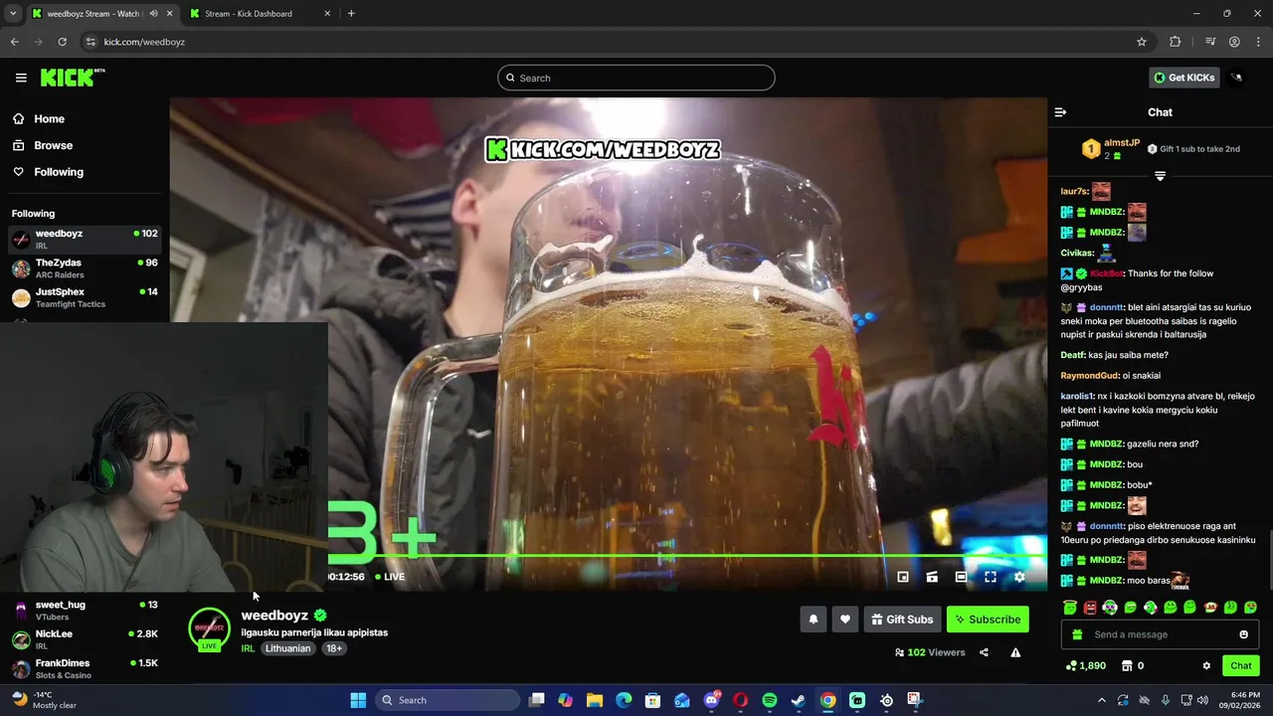Share the stream
The height and width of the screenshot is (716, 1273).
984,652
